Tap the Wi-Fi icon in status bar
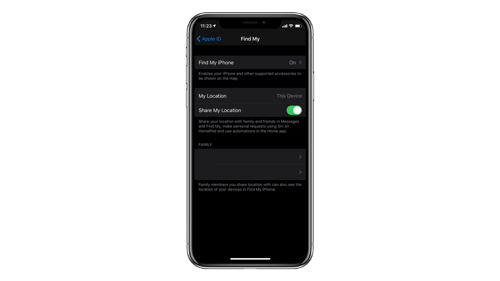The width and height of the screenshot is (500, 281). click(x=292, y=25)
